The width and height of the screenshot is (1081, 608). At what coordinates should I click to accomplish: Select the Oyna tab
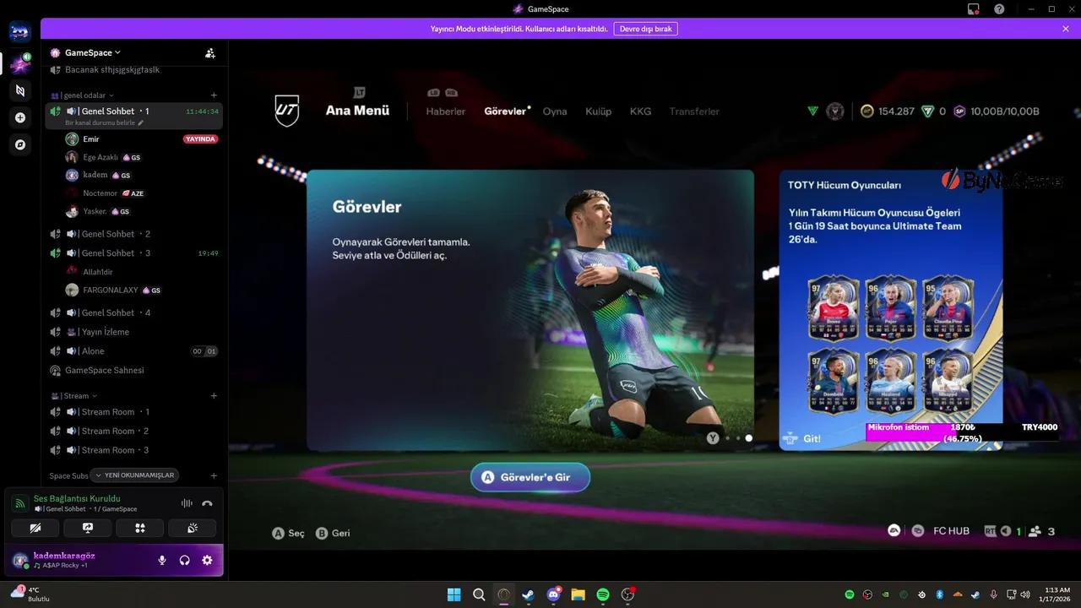555,111
